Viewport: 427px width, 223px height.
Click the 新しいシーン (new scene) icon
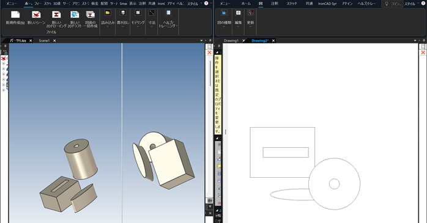click(x=36, y=15)
